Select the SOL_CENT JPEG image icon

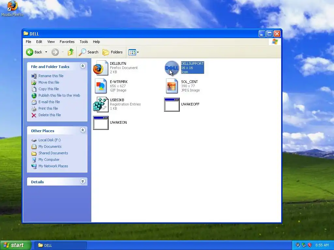pos(172,86)
